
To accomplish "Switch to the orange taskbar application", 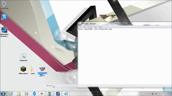I will [x=42, y=94].
